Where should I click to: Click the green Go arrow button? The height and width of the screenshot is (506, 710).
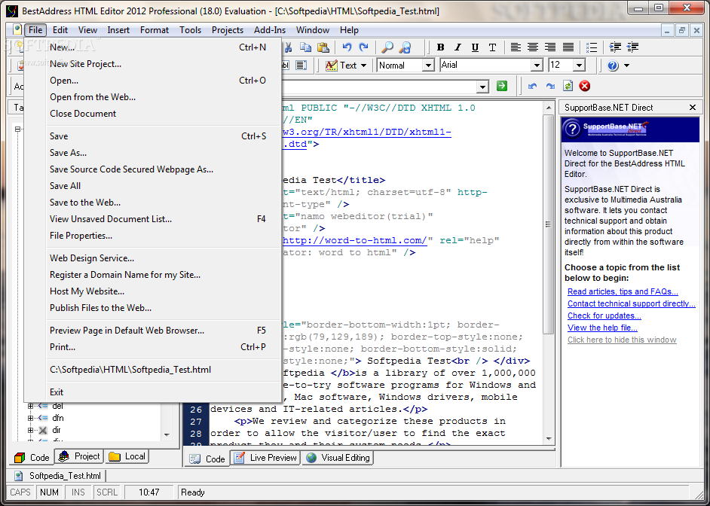pos(502,86)
